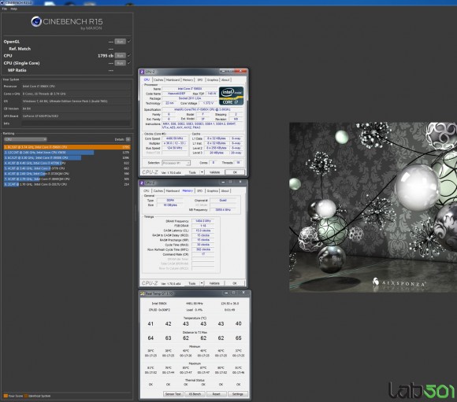This screenshot has width=457, height=402.
Task: Toggle the ranking Details button
Action: pyautogui.click(x=128, y=139)
